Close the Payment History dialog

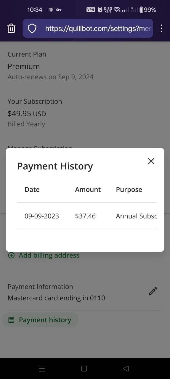pos(151,161)
